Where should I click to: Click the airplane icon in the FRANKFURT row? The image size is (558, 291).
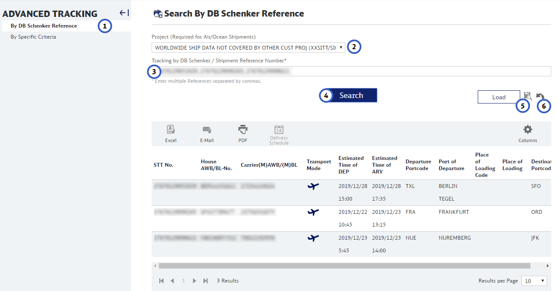[x=313, y=212]
